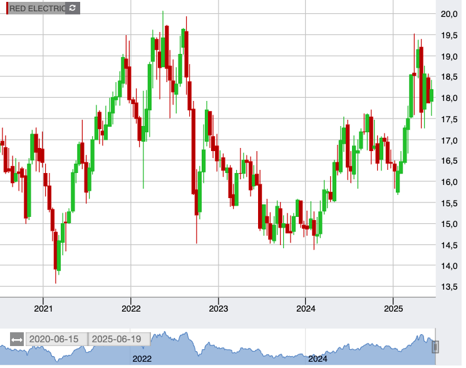This screenshot has width=466, height=368.
Task: Click the 18,0 price axis label
Action: [449, 98]
